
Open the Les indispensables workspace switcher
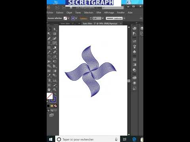pos(87,8)
